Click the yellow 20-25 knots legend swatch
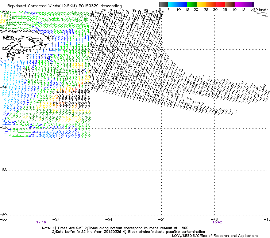 tap(201, 4)
